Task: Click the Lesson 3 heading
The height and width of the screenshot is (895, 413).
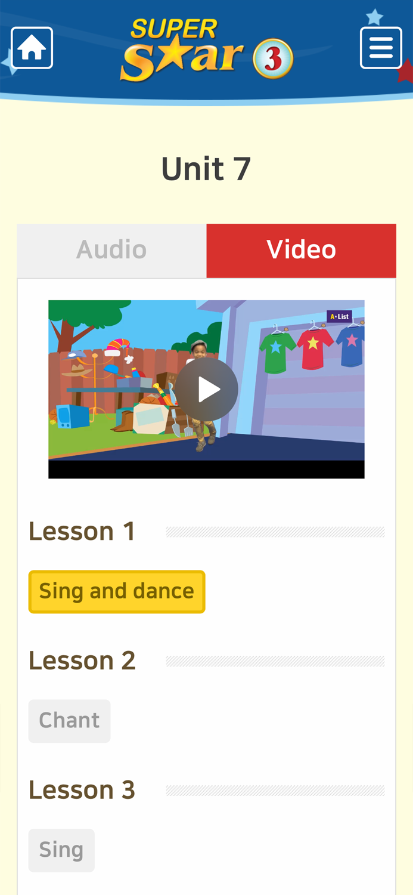Action: (82, 790)
